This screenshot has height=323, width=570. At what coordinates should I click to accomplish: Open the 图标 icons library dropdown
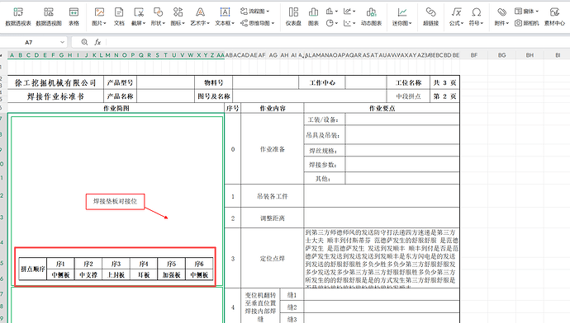pos(178,16)
